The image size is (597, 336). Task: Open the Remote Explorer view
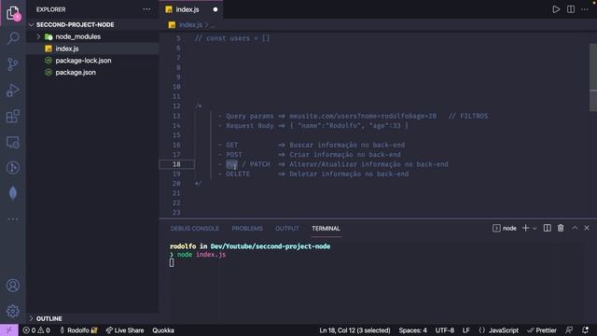coord(12,142)
